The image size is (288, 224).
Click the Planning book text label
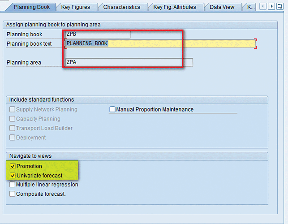click(29, 44)
